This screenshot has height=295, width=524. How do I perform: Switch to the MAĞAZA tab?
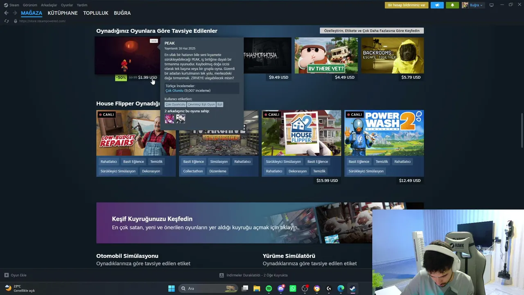pos(32,13)
